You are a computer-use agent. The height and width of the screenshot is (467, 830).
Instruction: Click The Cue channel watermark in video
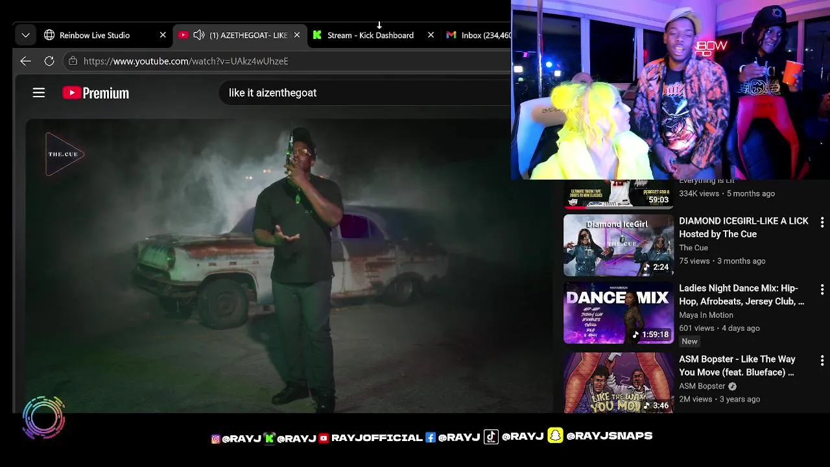pos(64,154)
